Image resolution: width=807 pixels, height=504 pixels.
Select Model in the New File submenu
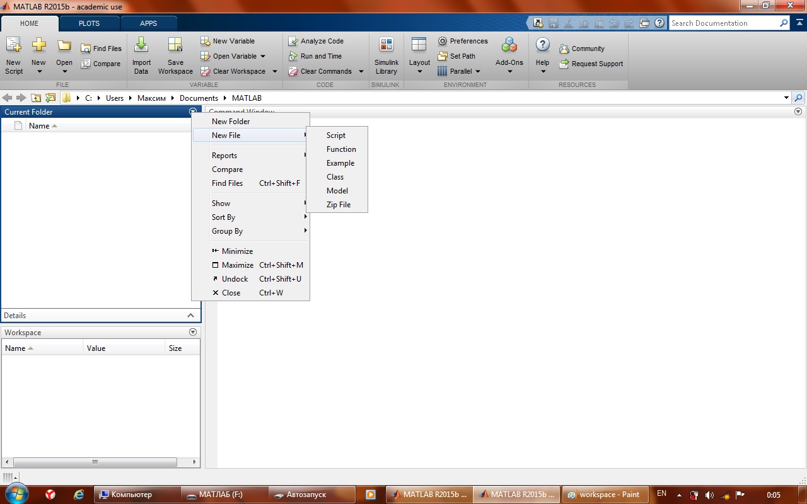[337, 191]
